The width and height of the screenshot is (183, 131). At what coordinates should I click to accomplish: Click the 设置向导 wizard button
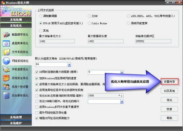[170, 82]
